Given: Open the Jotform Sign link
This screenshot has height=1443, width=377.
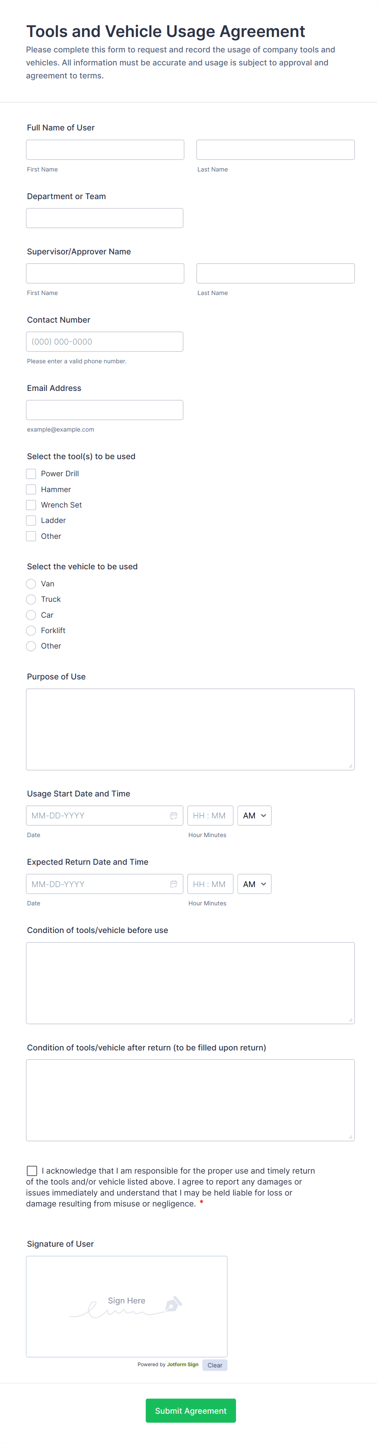Looking at the screenshot, I should click(183, 1365).
